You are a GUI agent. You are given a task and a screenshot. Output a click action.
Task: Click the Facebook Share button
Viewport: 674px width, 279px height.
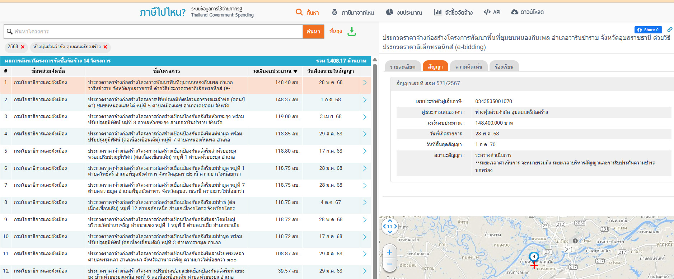(x=648, y=30)
